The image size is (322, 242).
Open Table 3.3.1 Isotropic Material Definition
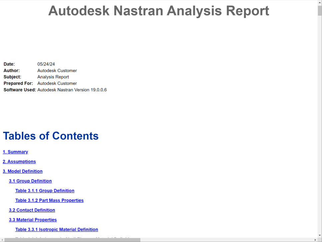coord(57,229)
